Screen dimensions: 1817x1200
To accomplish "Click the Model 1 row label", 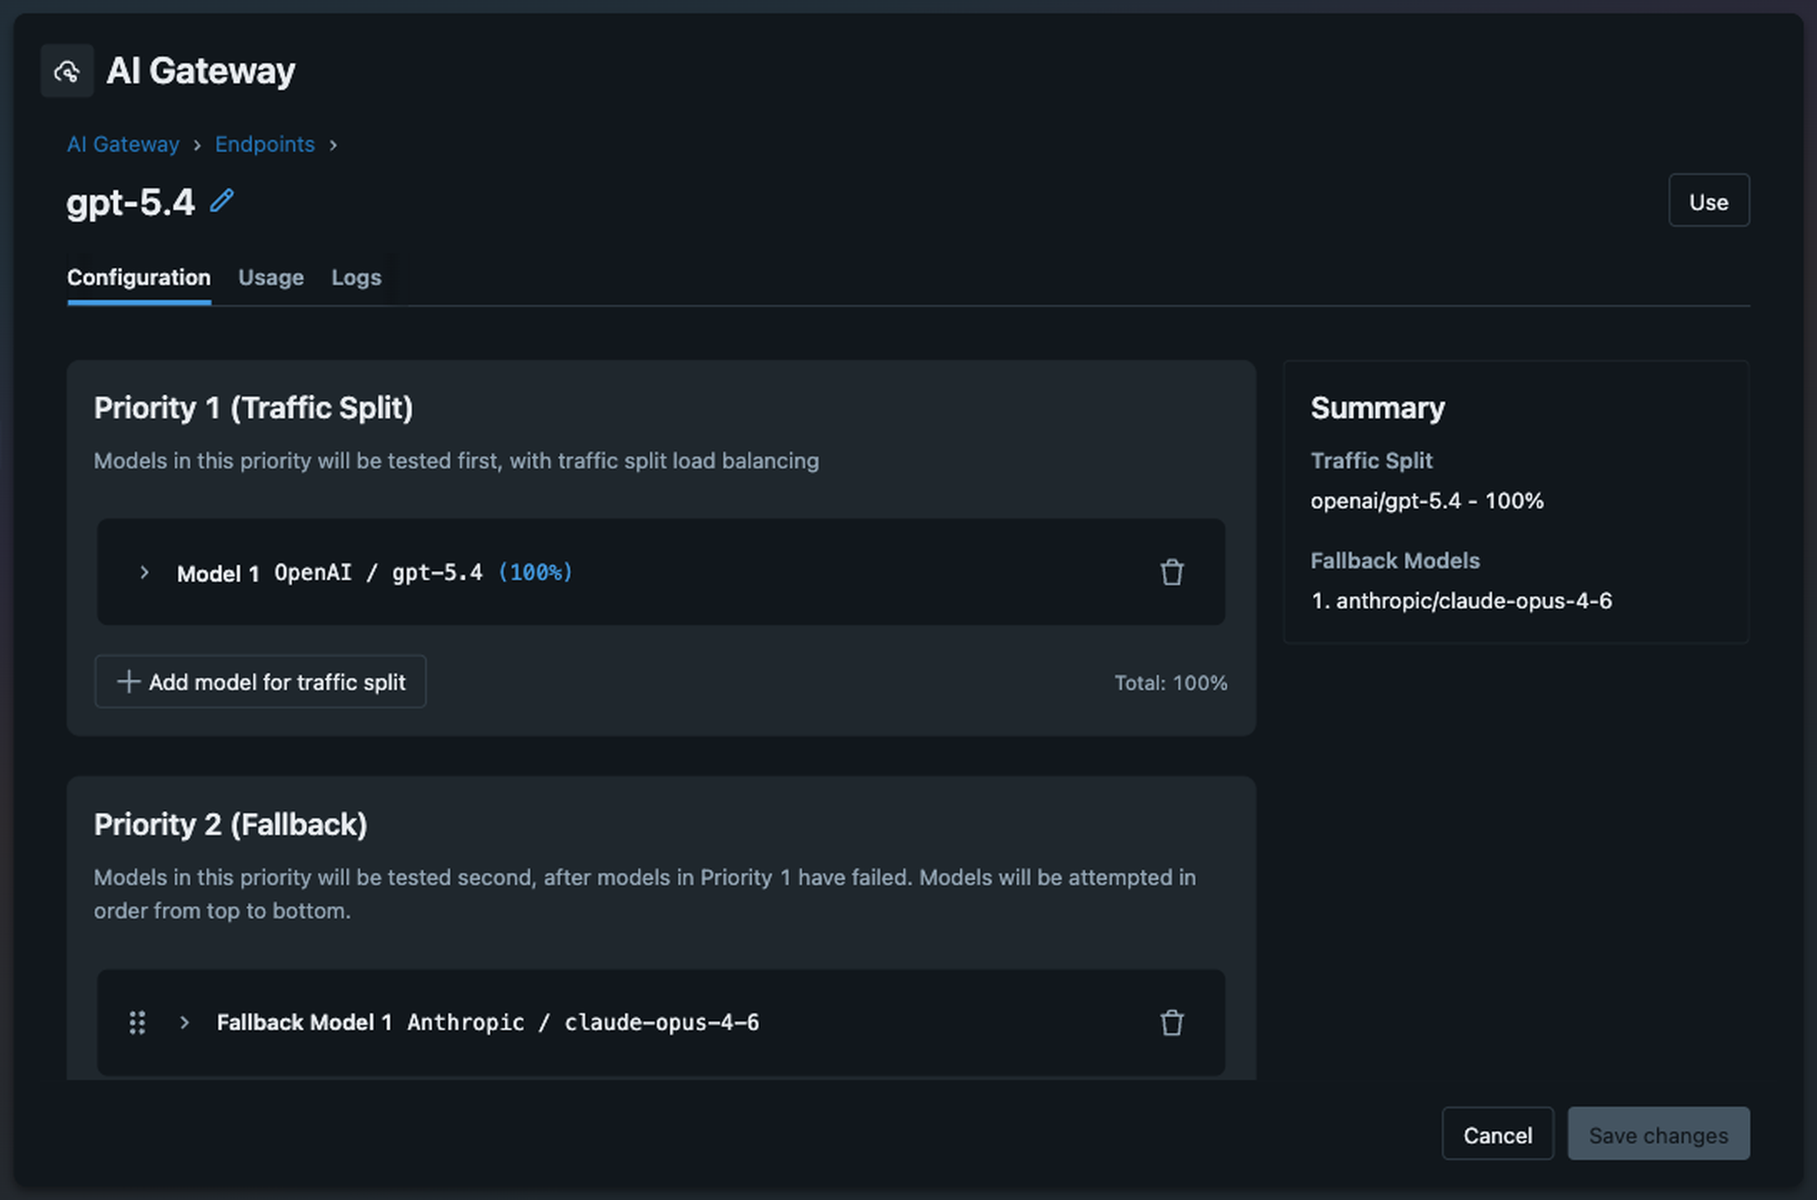I will coord(218,573).
